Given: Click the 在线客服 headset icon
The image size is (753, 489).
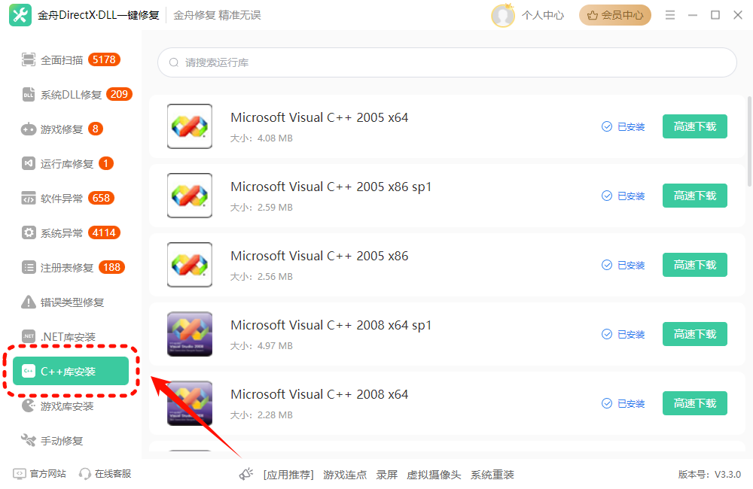Looking at the screenshot, I should pyautogui.click(x=84, y=474).
